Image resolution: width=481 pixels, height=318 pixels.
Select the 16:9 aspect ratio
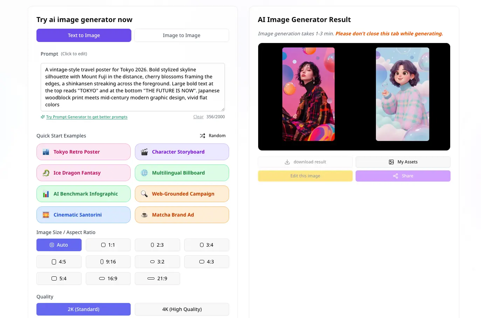(x=108, y=278)
